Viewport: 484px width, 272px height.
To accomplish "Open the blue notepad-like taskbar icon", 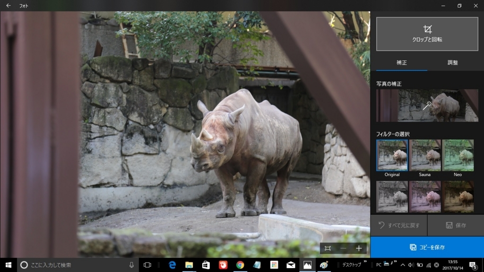I will [x=257, y=265].
